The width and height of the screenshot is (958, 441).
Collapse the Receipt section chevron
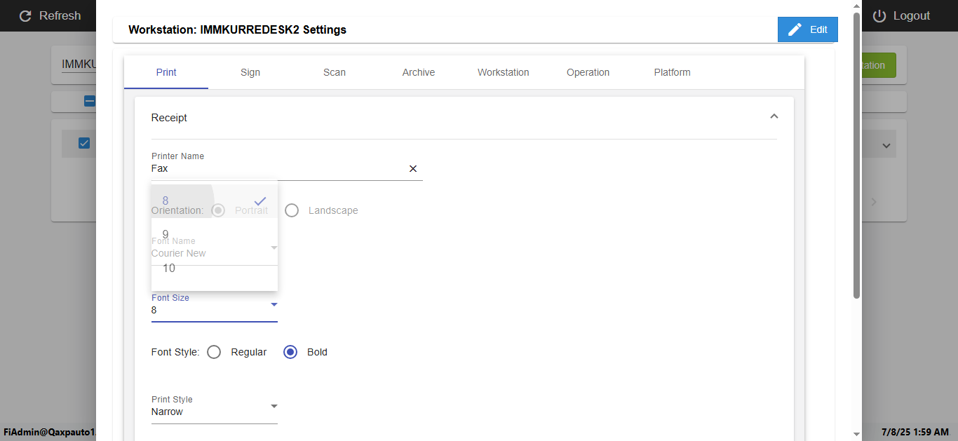tap(774, 116)
